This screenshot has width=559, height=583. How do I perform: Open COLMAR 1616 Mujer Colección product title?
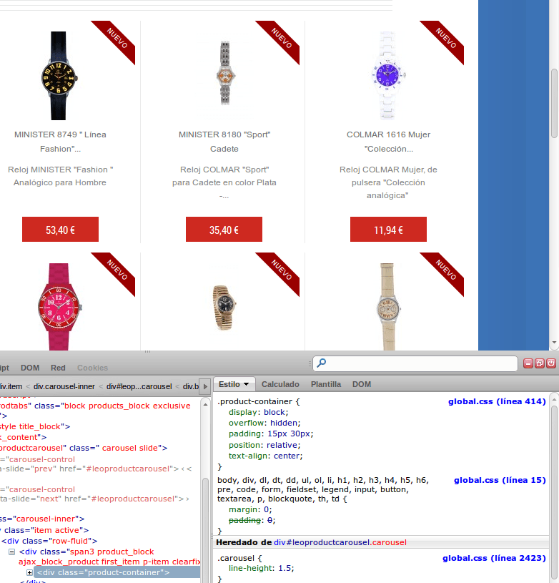click(x=389, y=142)
